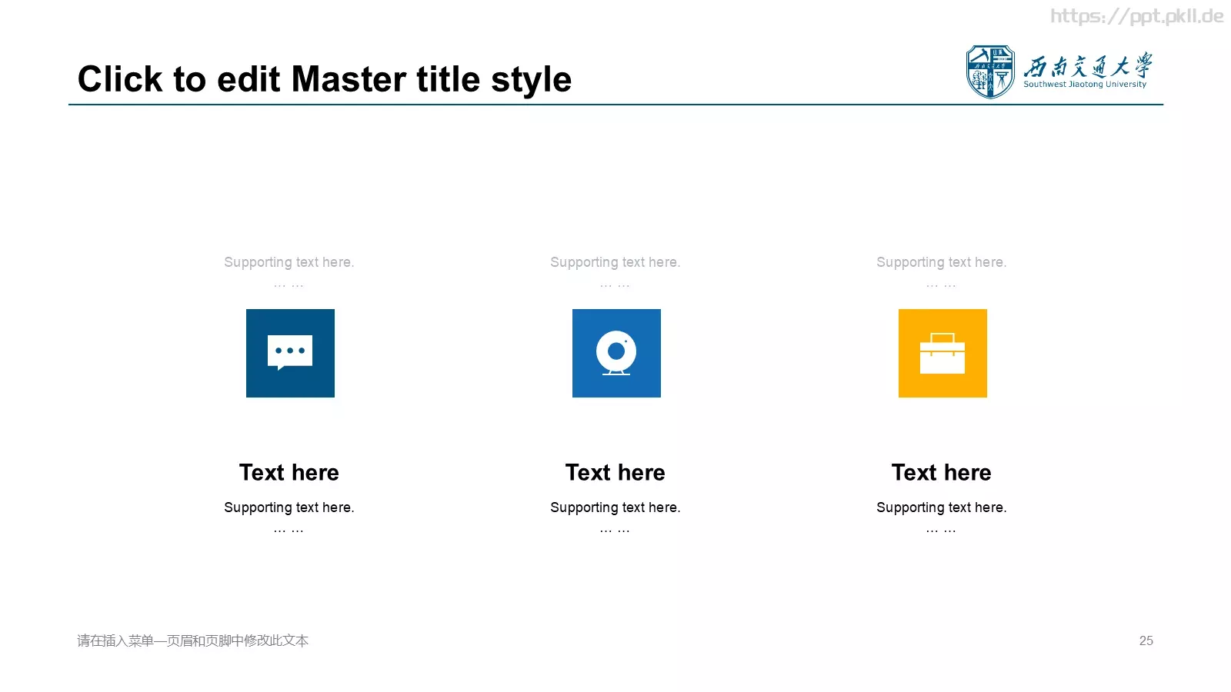Viewport: 1231px width, 692px height.
Task: Click the Chinese footer placeholder text
Action: pos(192,640)
